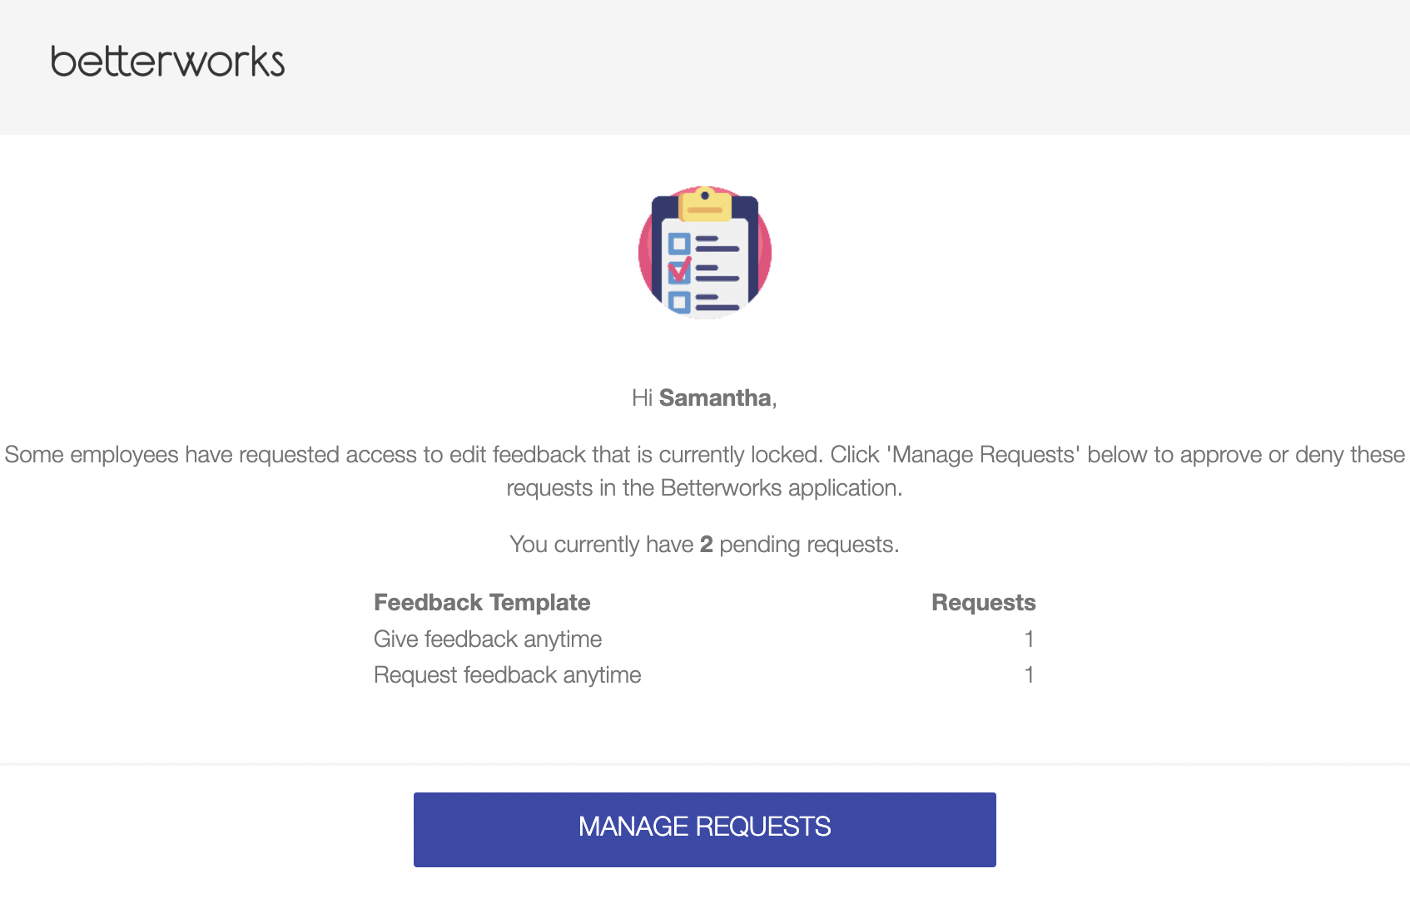Image resolution: width=1410 pixels, height=923 pixels.
Task: Click the betterworks logo
Action: (x=168, y=62)
